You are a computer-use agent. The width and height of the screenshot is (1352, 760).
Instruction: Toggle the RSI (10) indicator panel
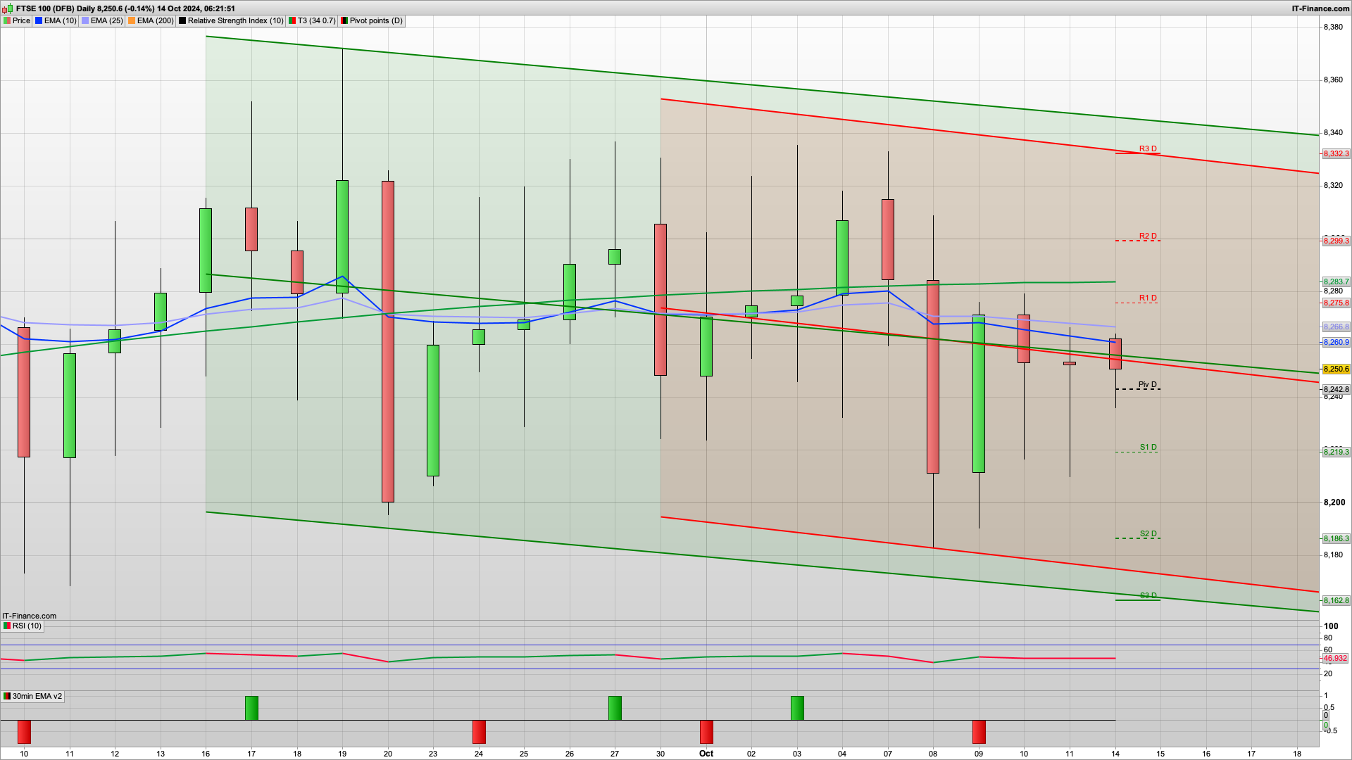point(25,626)
